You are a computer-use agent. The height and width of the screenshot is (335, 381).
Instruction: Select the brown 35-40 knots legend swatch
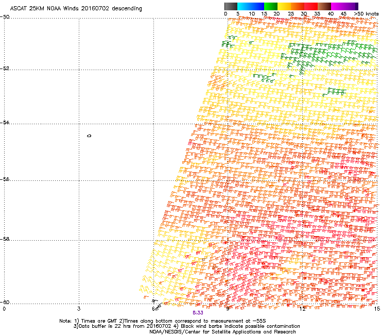pyautogui.click(x=324, y=6)
